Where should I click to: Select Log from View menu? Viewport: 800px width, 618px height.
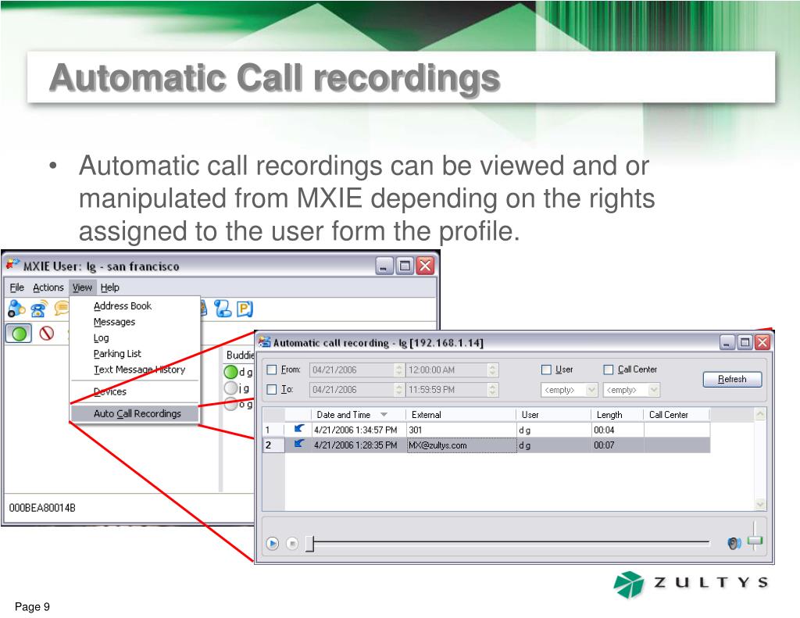tap(101, 338)
